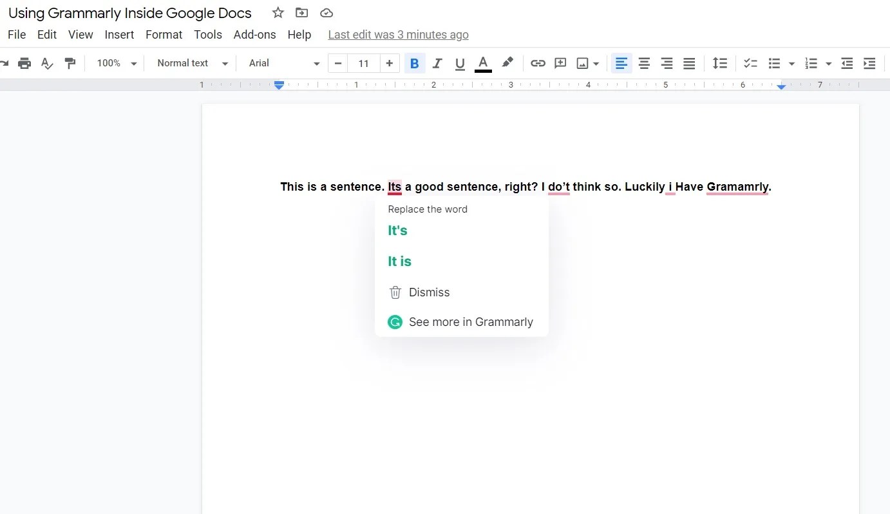Open the Tools menu
Screen dimensions: 890x514
pos(207,34)
